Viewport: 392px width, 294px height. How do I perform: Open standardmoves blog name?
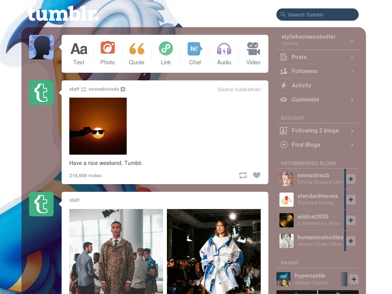click(x=317, y=196)
